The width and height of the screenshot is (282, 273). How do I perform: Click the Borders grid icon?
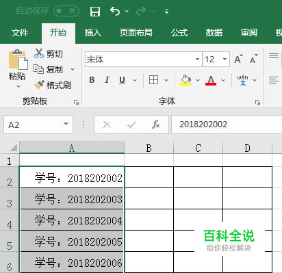tap(153, 80)
